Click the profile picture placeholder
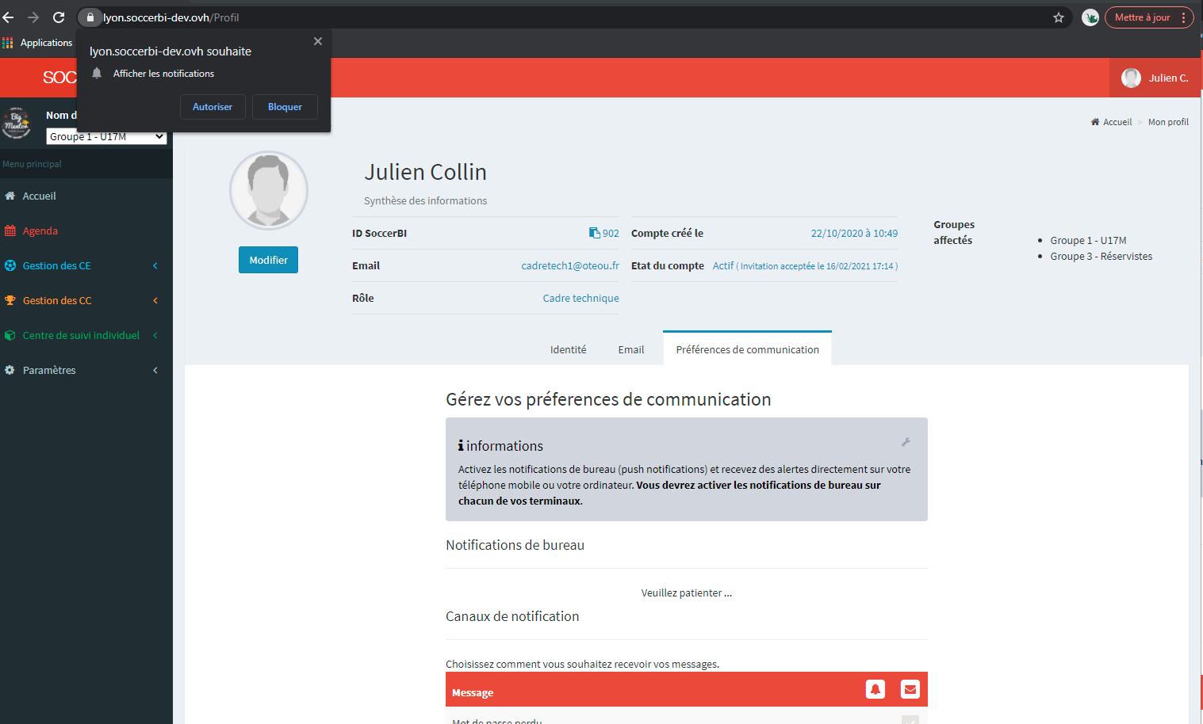The width and height of the screenshot is (1203, 724). (269, 190)
